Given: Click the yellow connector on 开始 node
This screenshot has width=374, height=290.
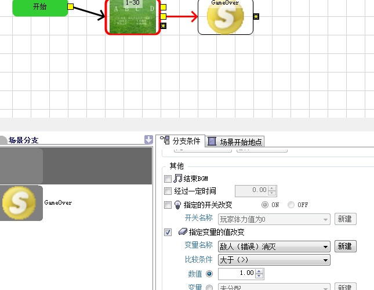Looking at the screenshot, I should [x=70, y=7].
